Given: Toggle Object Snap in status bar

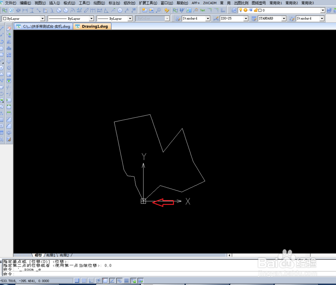Looking at the screenshot, I should (x=105, y=281).
